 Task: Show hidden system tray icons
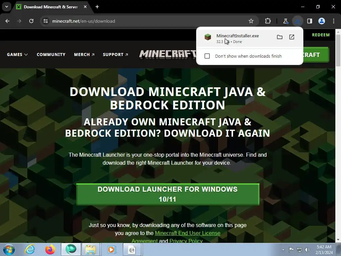(x=283, y=250)
